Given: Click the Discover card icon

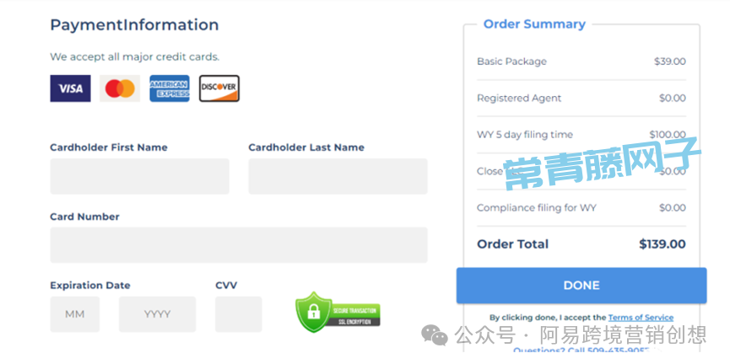Looking at the screenshot, I should [x=219, y=88].
